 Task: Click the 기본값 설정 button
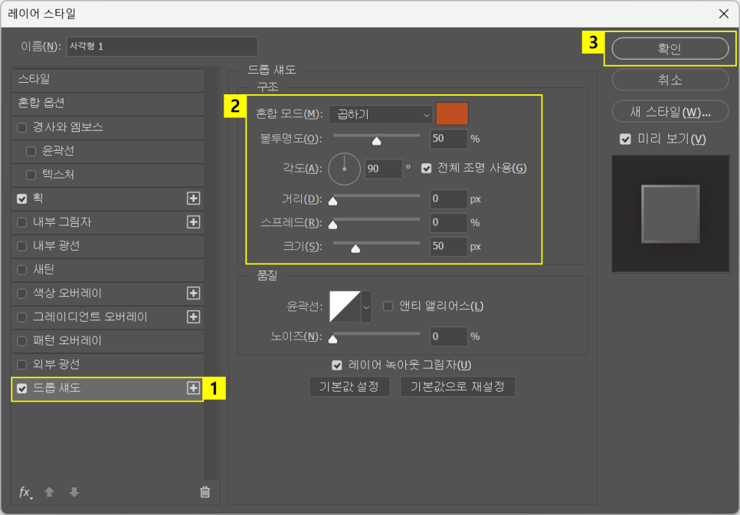pyautogui.click(x=349, y=386)
